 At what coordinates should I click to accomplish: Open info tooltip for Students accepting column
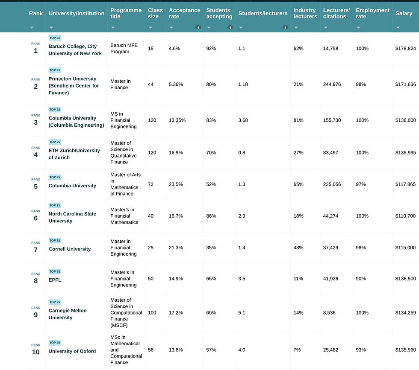click(x=230, y=27)
